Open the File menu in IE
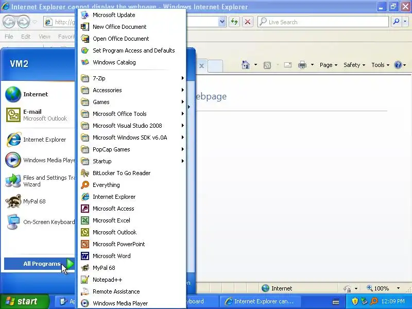Image resolution: width=412 pixels, height=309 pixels. (x=9, y=37)
